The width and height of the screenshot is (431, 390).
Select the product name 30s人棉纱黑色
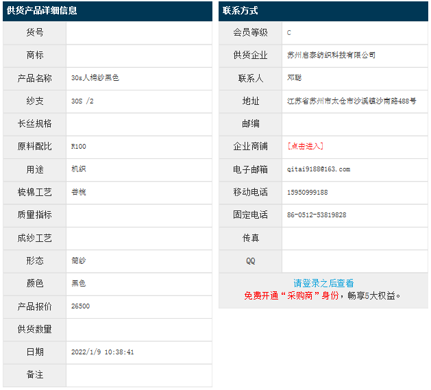[95, 78]
